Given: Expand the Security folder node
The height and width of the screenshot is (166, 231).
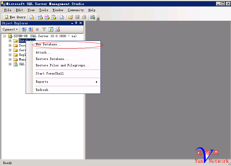Looking at the screenshot, I should 10,45.
